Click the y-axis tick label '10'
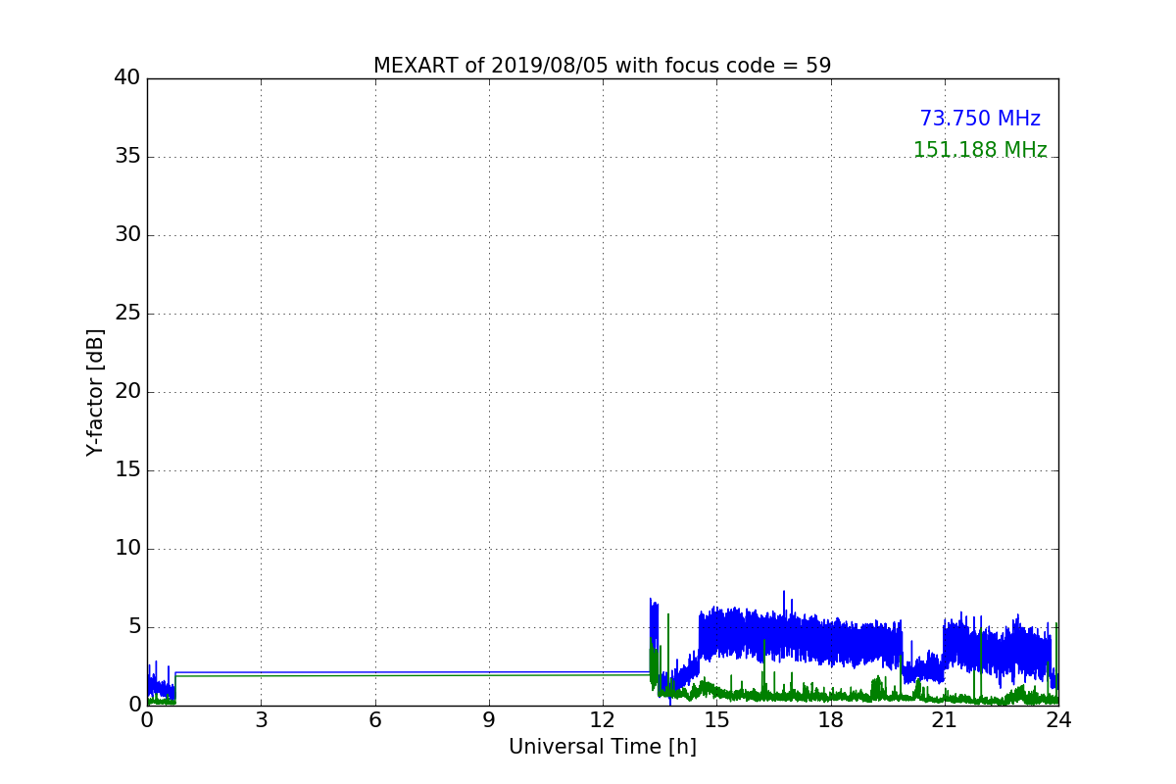The height and width of the screenshot is (784, 1176). coord(127,549)
